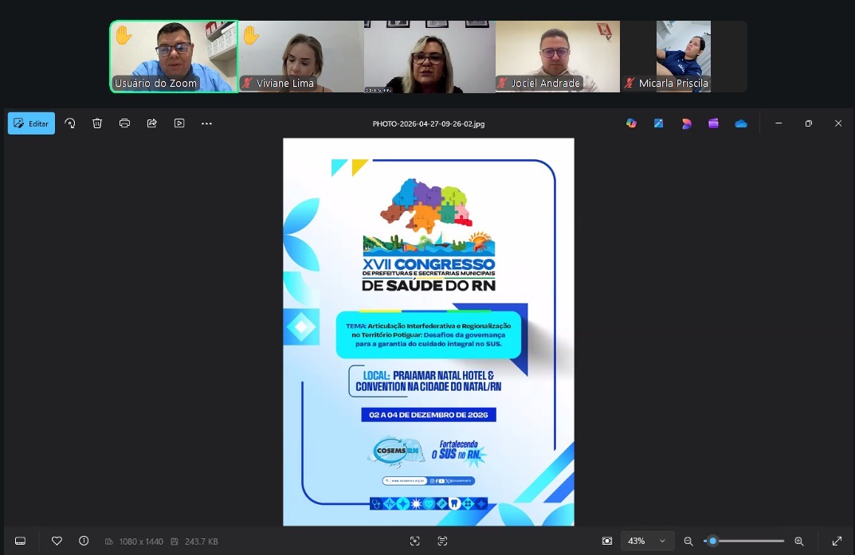Print the photo via printer icon
855x555 pixels.
(124, 123)
